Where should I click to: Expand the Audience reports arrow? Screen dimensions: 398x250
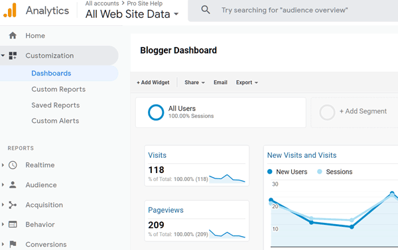point(3,185)
